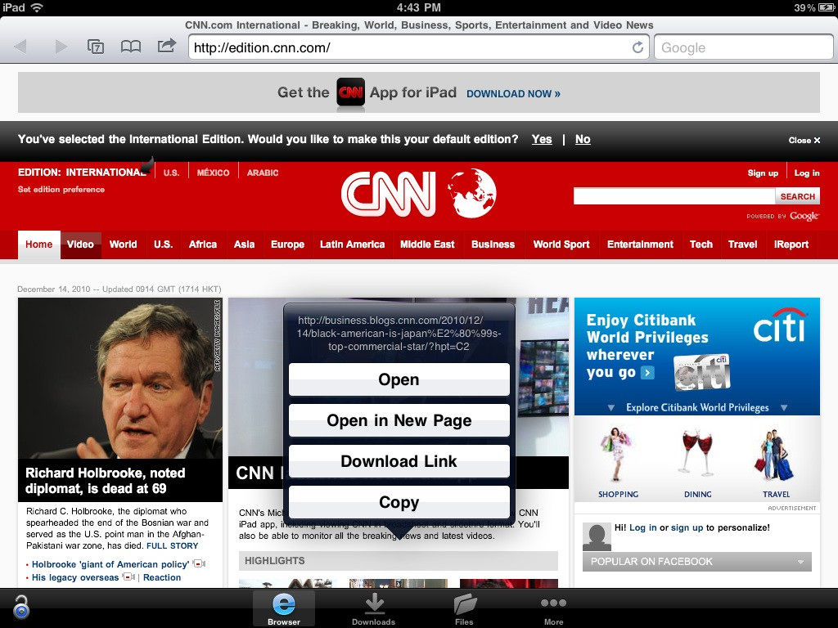Open the pages/tabs switcher icon
Screen dimensions: 838x628
click(96, 47)
